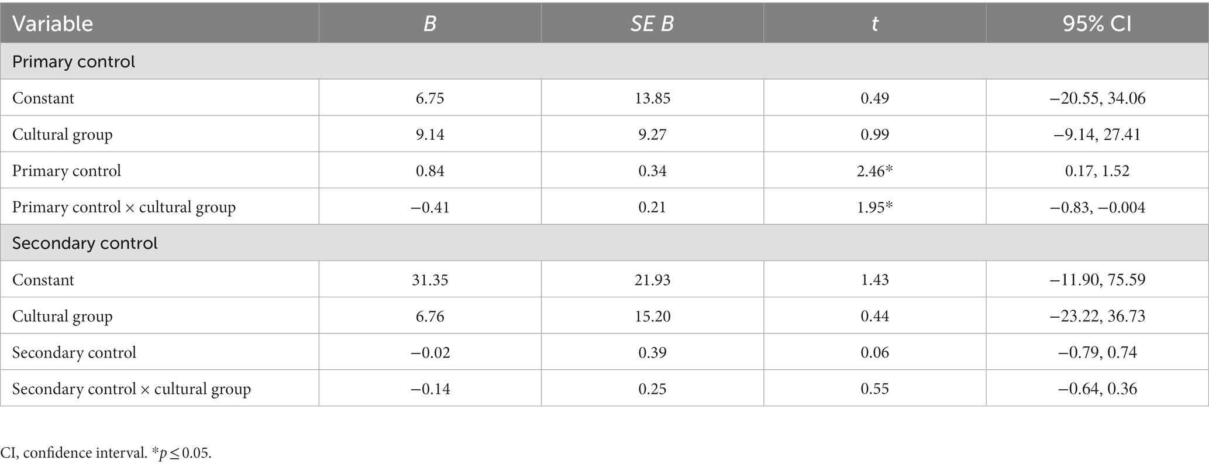Click the t value cell '0.06'

(875, 352)
